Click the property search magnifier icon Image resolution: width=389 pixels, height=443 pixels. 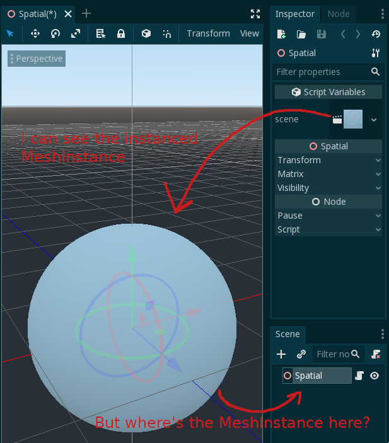point(375,72)
